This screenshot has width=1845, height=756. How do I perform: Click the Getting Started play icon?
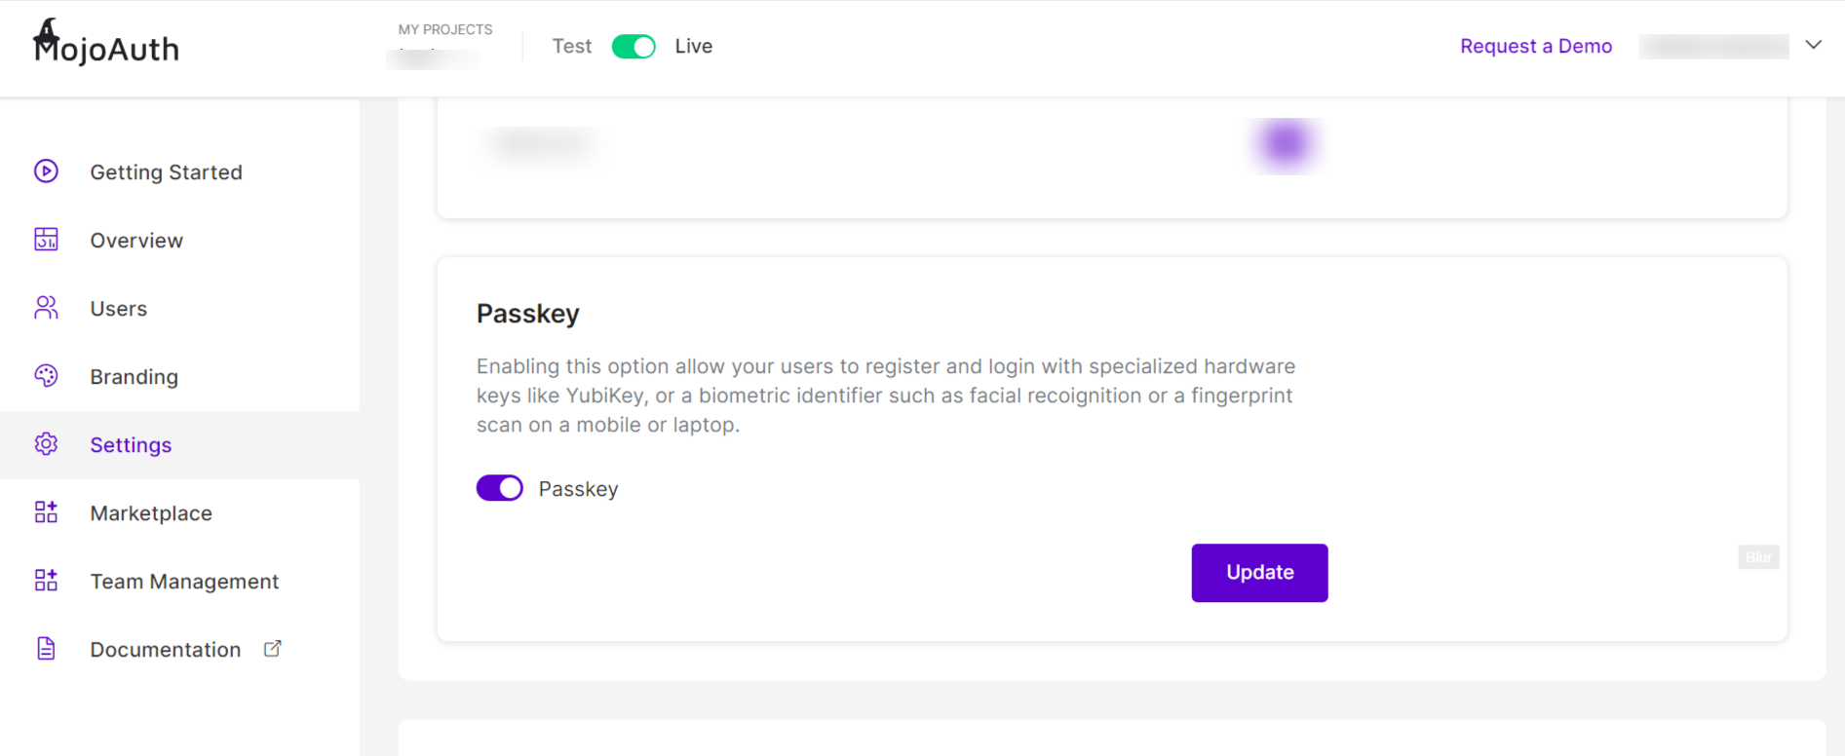[46, 171]
